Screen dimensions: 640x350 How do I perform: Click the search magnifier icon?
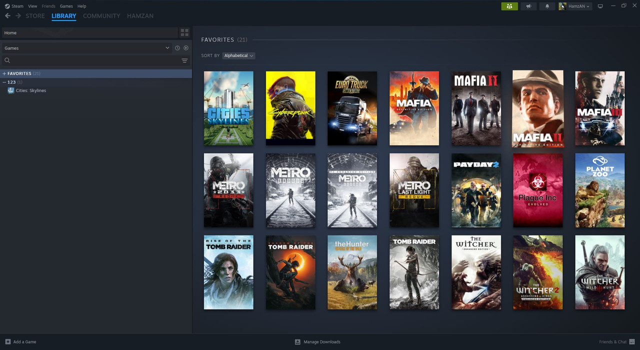tap(7, 60)
